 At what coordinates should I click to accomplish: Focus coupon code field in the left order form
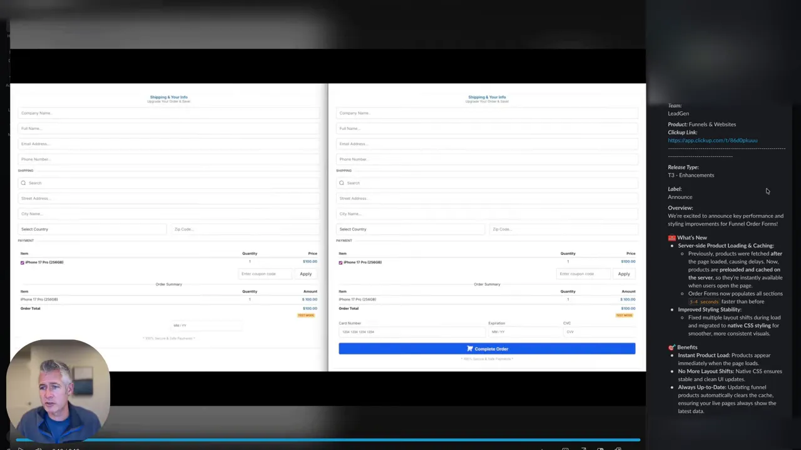pos(265,274)
